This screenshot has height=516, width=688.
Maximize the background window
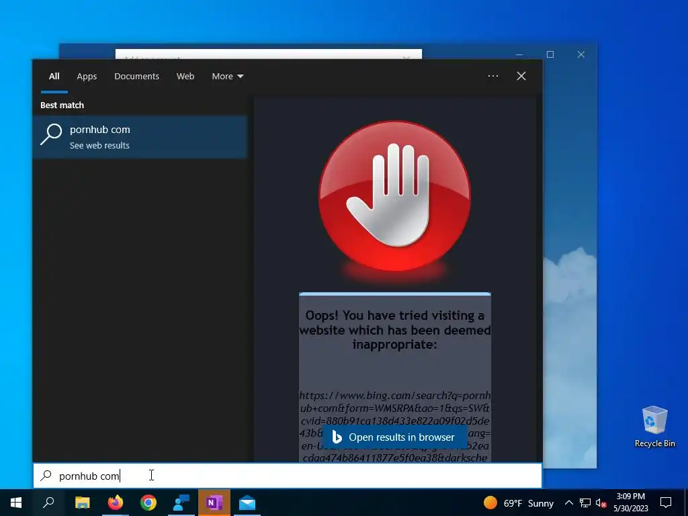[x=550, y=54]
